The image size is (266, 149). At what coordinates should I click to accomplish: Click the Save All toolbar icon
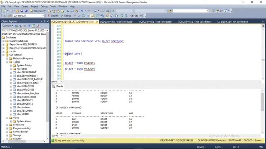[26, 11]
